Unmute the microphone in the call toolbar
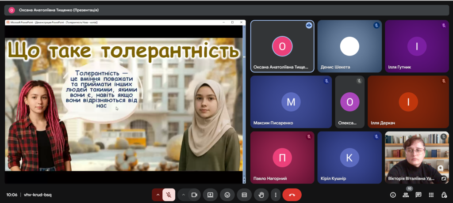 coord(169,195)
